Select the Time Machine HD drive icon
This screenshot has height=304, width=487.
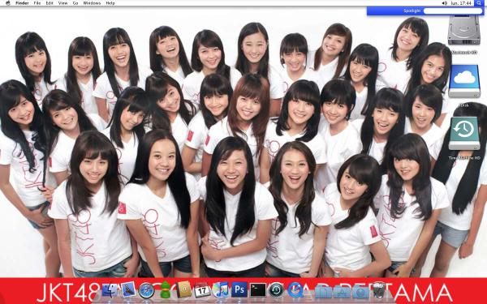(x=464, y=134)
